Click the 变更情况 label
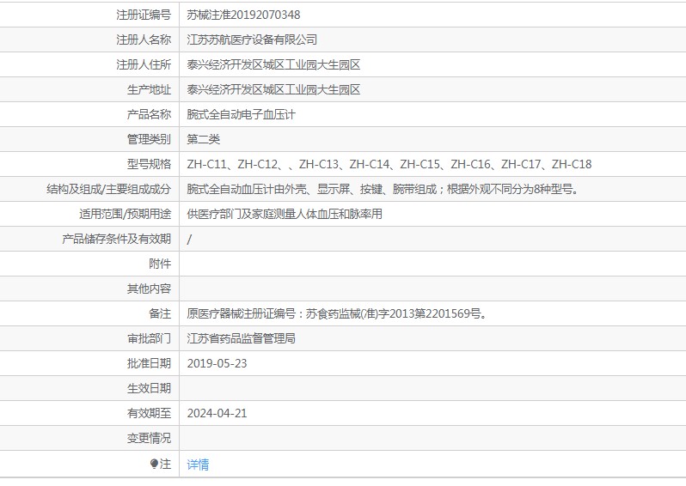 149,439
